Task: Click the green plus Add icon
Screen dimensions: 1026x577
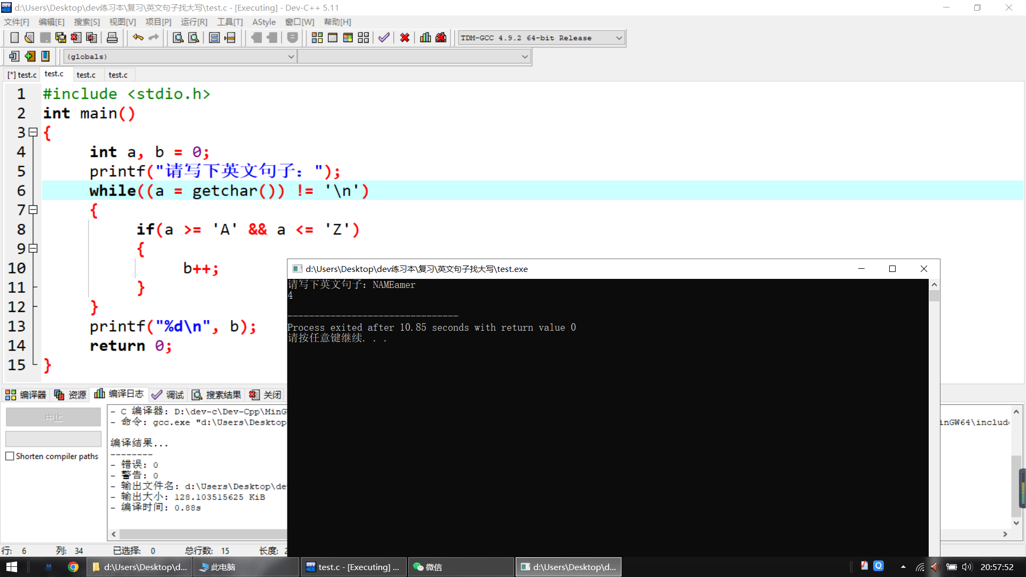Action: [x=30, y=56]
